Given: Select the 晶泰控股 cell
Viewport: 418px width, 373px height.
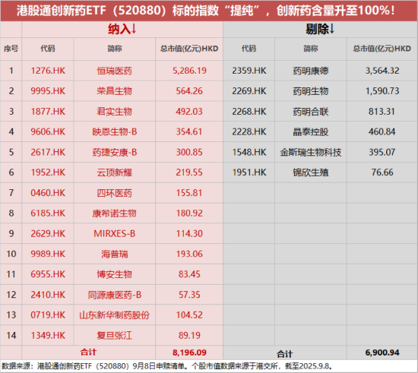Looking at the screenshot, I should (311, 131).
